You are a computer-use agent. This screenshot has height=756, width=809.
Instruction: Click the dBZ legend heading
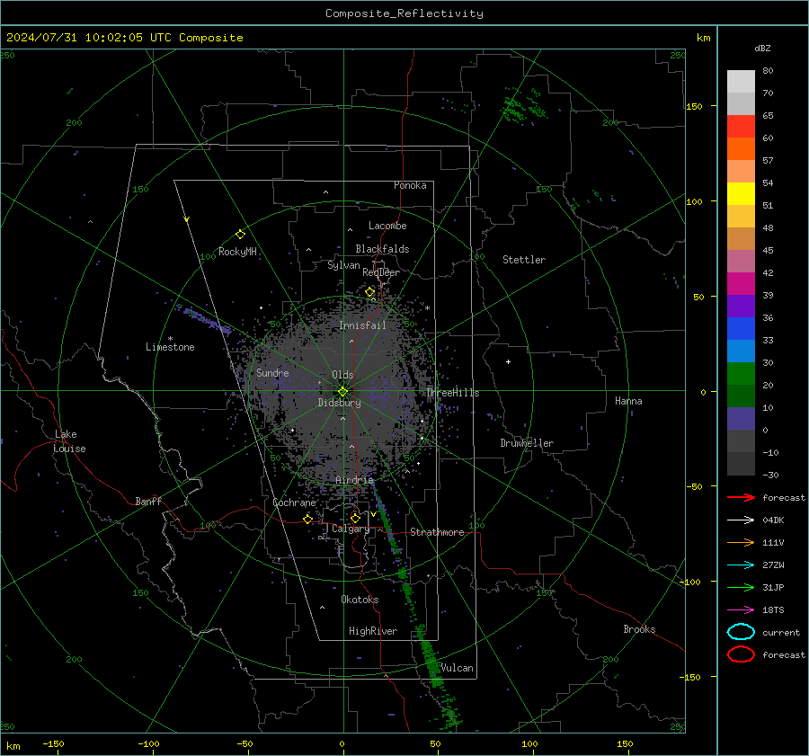[762, 48]
